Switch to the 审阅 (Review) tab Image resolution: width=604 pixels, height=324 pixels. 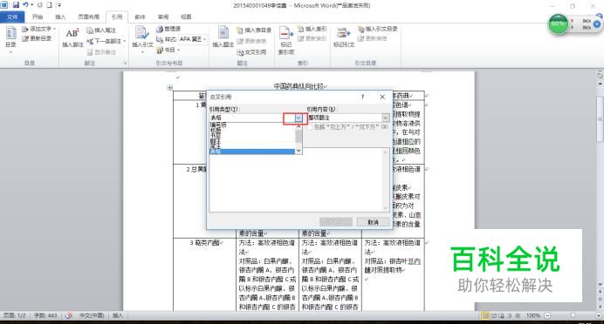[x=163, y=17]
